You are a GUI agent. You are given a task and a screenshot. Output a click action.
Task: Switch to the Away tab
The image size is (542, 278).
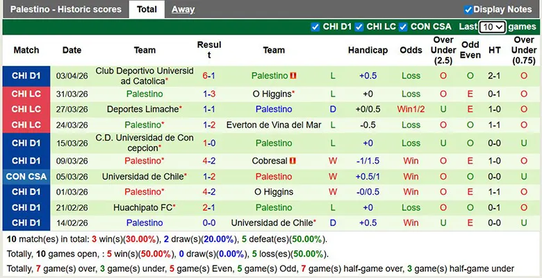click(183, 10)
